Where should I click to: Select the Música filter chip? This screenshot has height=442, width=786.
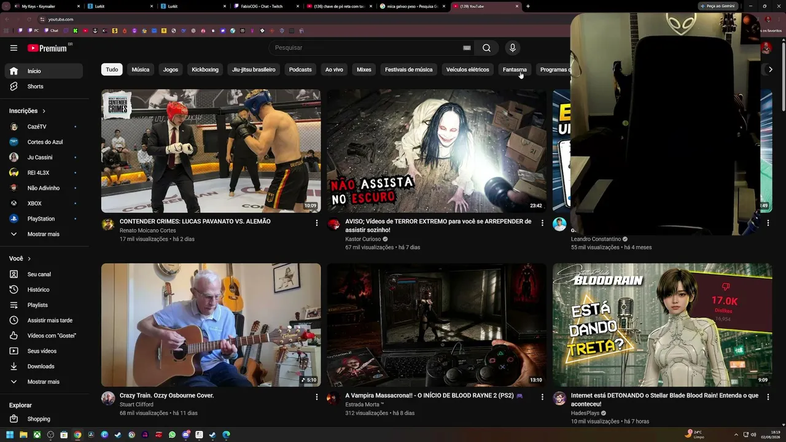pos(141,69)
